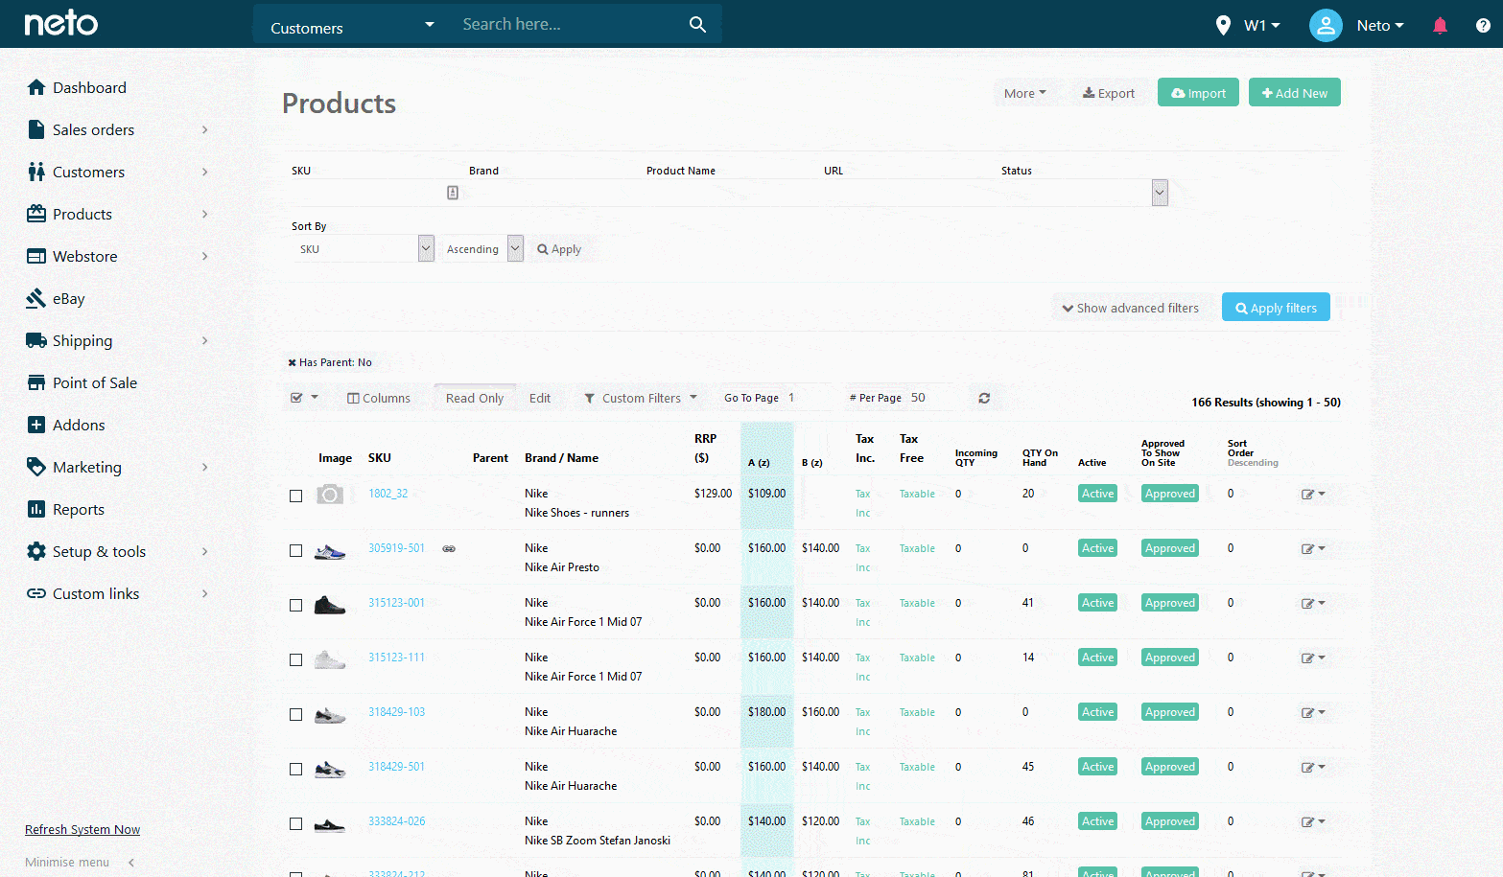Screen dimensions: 1503x877
Task: Collapse sidebar with Minimise menu
Action: point(80,862)
